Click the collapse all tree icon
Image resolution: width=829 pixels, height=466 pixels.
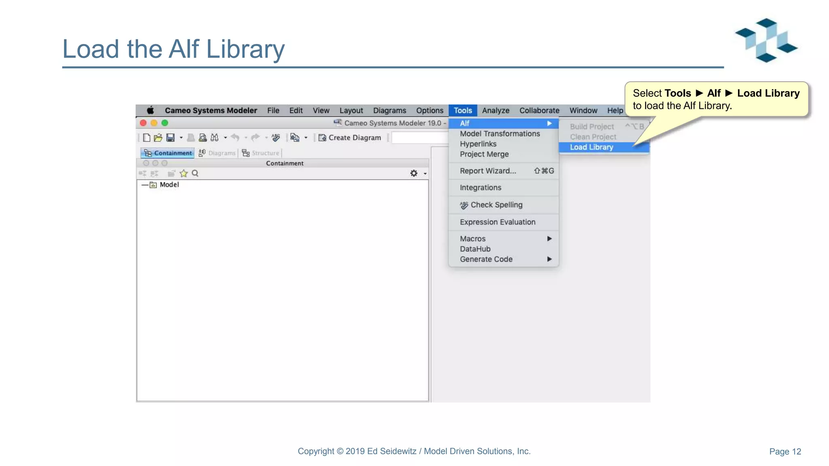click(x=154, y=174)
